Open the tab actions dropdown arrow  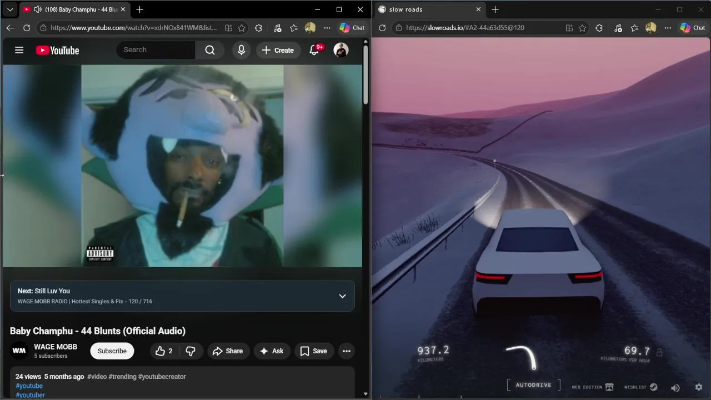[x=10, y=9]
